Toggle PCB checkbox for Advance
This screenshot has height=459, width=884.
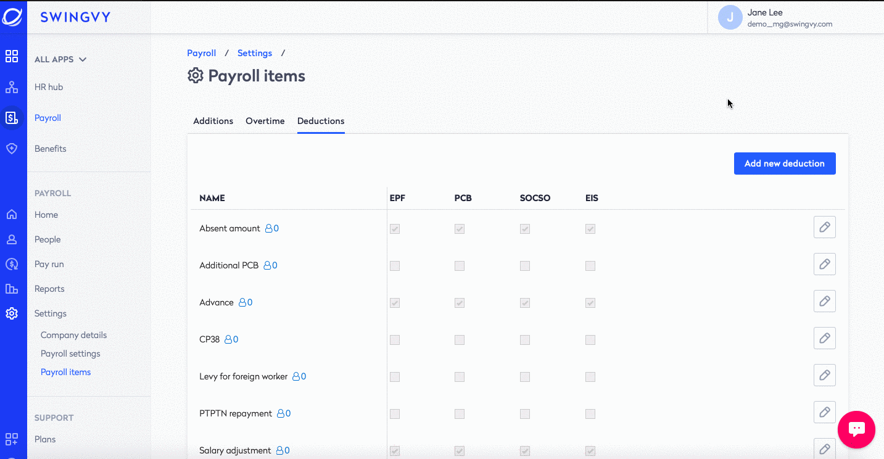click(460, 303)
